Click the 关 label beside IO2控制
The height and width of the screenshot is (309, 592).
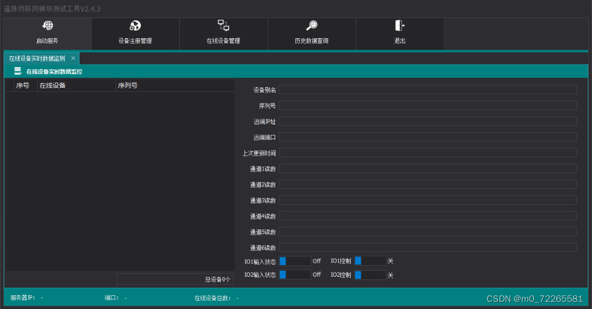click(390, 276)
